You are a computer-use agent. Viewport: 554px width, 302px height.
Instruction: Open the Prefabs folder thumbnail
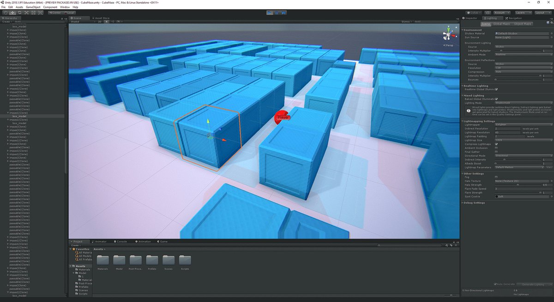click(x=152, y=260)
